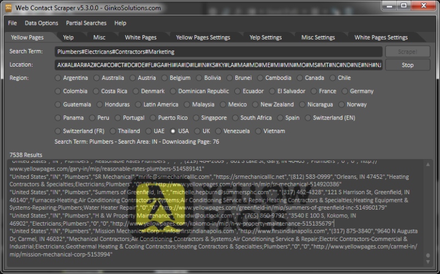440x274 pixels.
Task: Select the USA region
Action: (180, 131)
